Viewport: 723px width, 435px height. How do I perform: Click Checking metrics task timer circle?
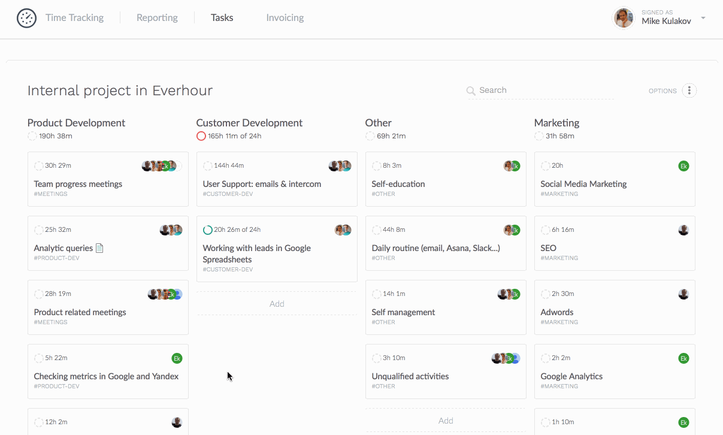tap(39, 358)
